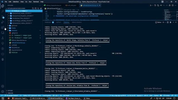Kill the terminal with trash icon
This screenshot has width=178, height=100.
[170, 22]
